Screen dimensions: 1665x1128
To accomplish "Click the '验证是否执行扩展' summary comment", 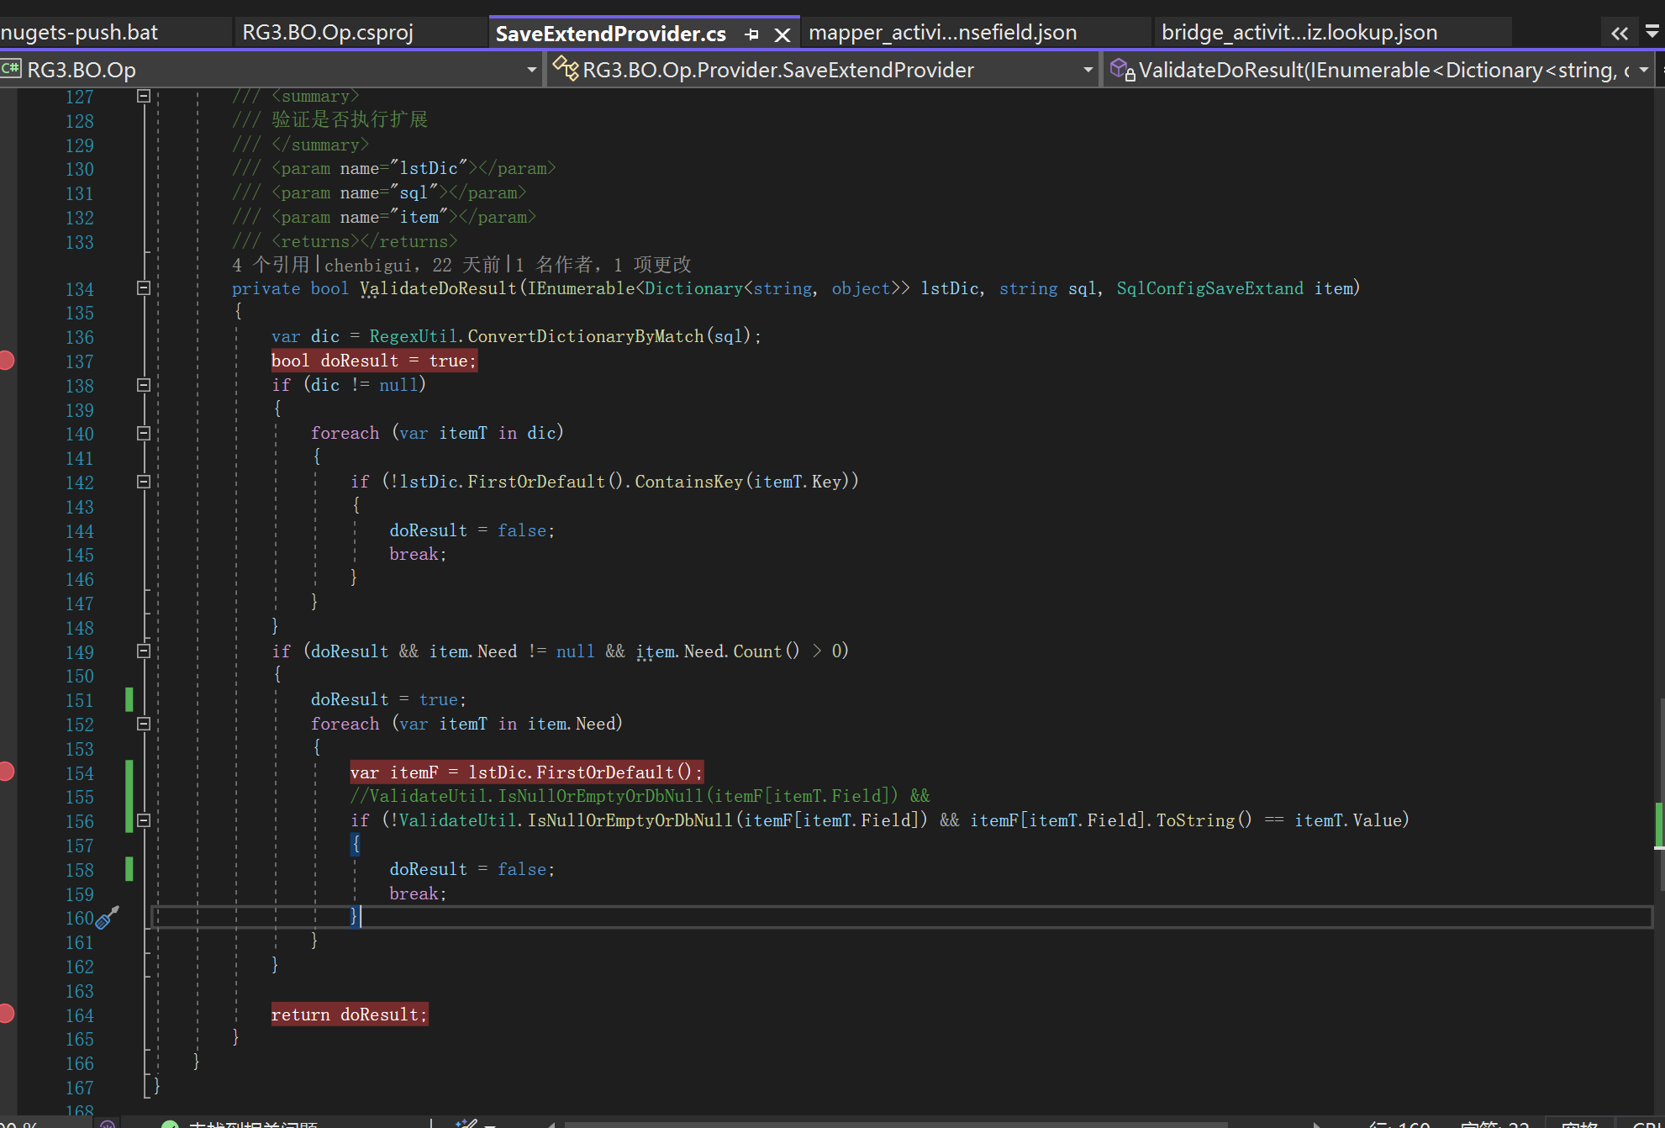I will coord(350,119).
